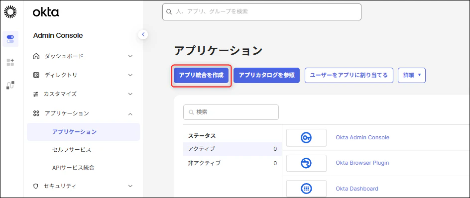
Task: Open the APIサービス統合 submenu entry
Action: tap(73, 168)
